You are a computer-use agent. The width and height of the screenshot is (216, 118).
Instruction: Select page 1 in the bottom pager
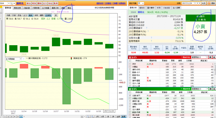(x=5, y=117)
